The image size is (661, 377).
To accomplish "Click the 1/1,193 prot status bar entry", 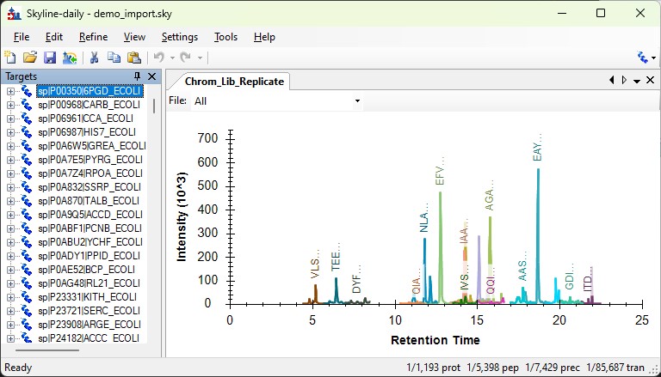I will pos(434,368).
